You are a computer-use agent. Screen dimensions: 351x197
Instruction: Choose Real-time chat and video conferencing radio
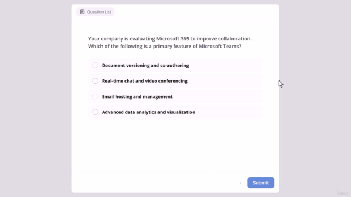coord(95,81)
